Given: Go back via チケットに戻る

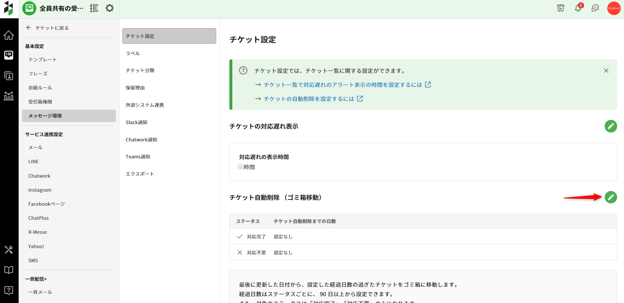Looking at the screenshot, I should point(47,28).
